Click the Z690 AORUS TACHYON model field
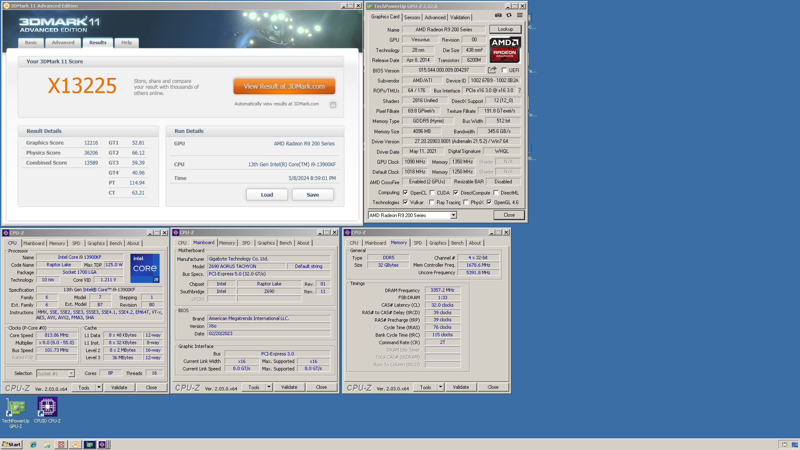Screen dimensions: 800x450 click(247, 266)
